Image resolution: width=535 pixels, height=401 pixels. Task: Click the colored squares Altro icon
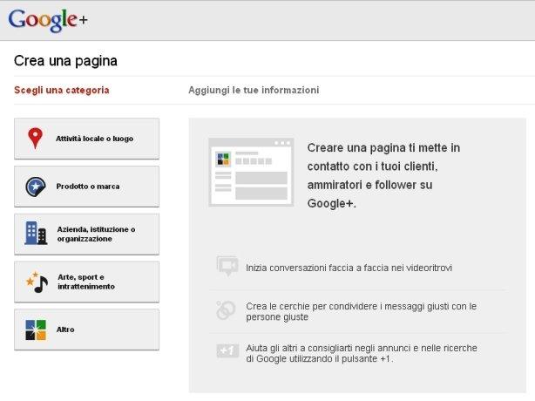click(36, 330)
